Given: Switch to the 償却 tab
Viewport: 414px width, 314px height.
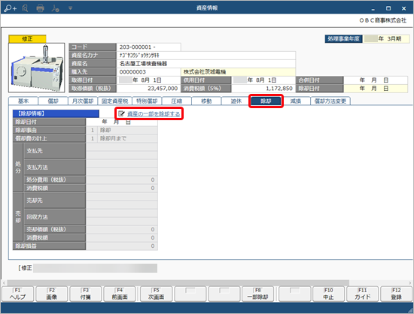Looking at the screenshot, I should [53, 101].
